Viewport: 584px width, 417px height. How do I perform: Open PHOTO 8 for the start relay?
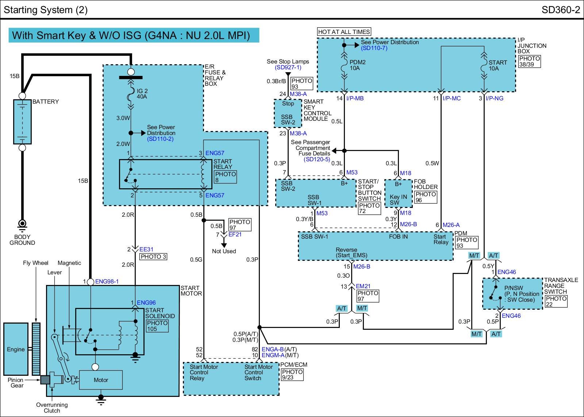(226, 177)
